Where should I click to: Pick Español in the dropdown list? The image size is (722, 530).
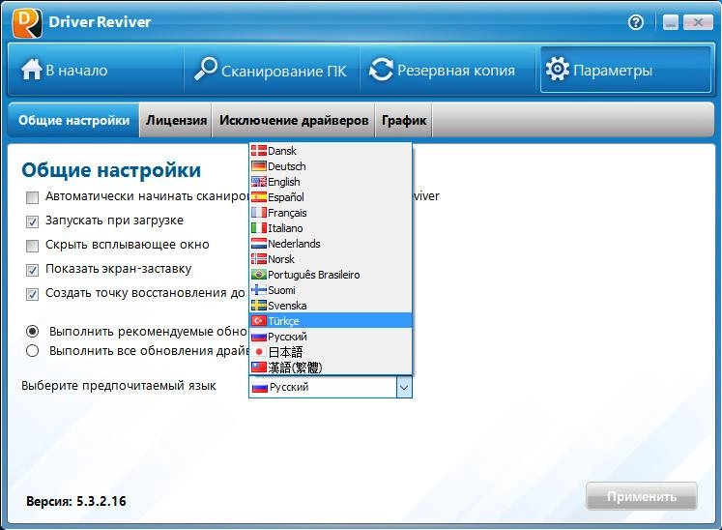(x=331, y=197)
